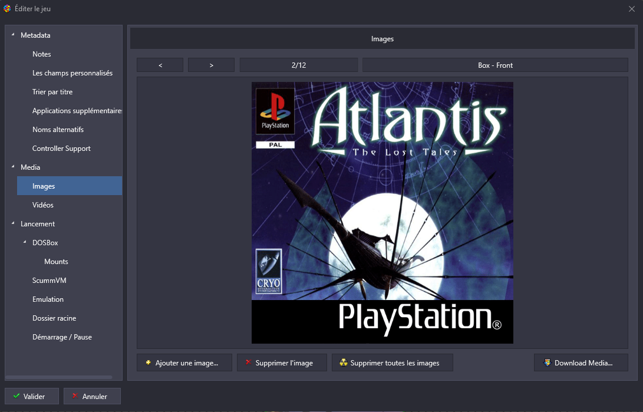Click the red X icon on Annuler
The height and width of the screenshot is (412, 643).
(x=75, y=396)
